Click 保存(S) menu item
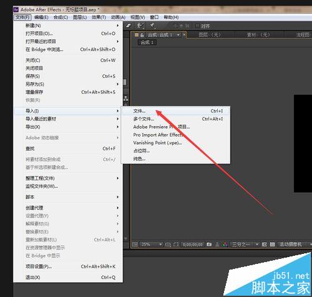312x297 pixels. click(x=68, y=76)
